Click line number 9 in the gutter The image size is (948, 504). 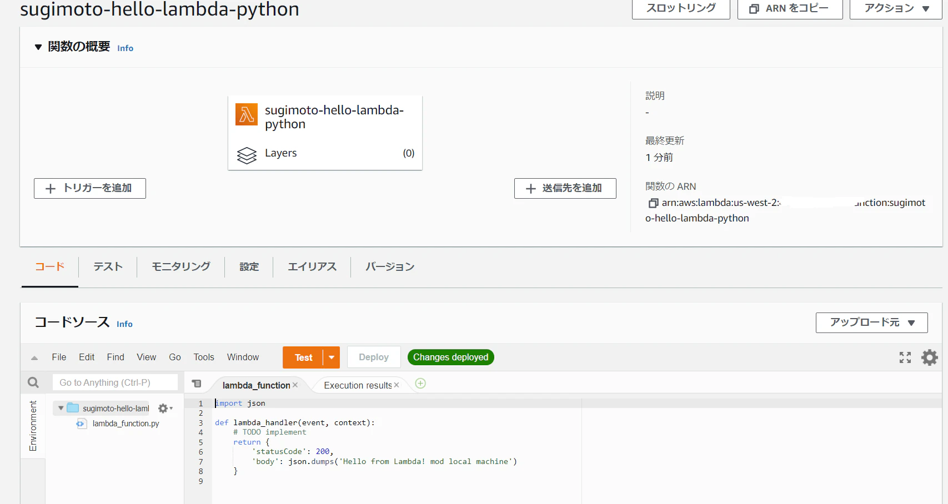200,481
